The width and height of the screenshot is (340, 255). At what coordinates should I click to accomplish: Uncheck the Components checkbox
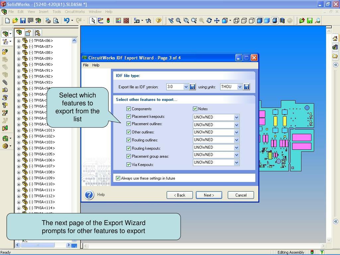(x=128, y=109)
